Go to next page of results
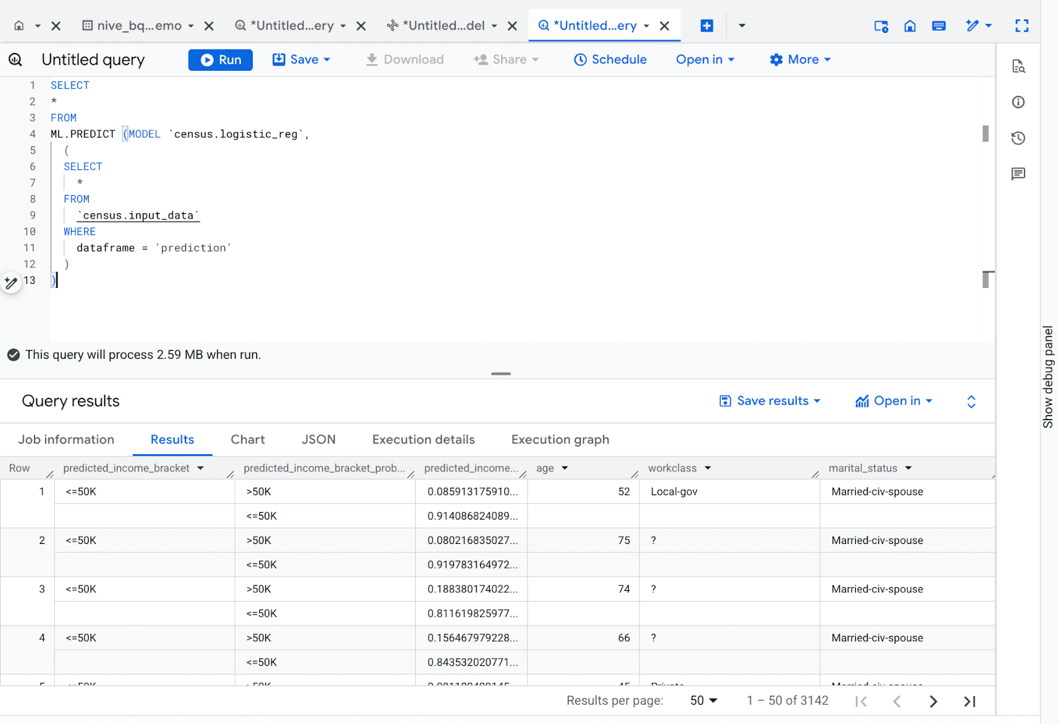This screenshot has width=1059, height=724. click(x=933, y=701)
